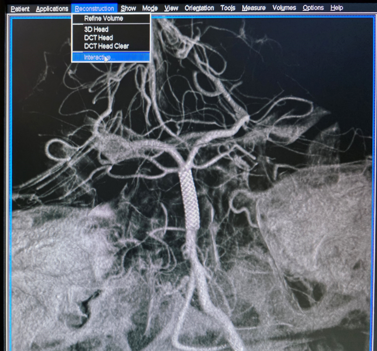The height and width of the screenshot is (351, 377).
Task: Open the Applications menu
Action: tap(52, 9)
